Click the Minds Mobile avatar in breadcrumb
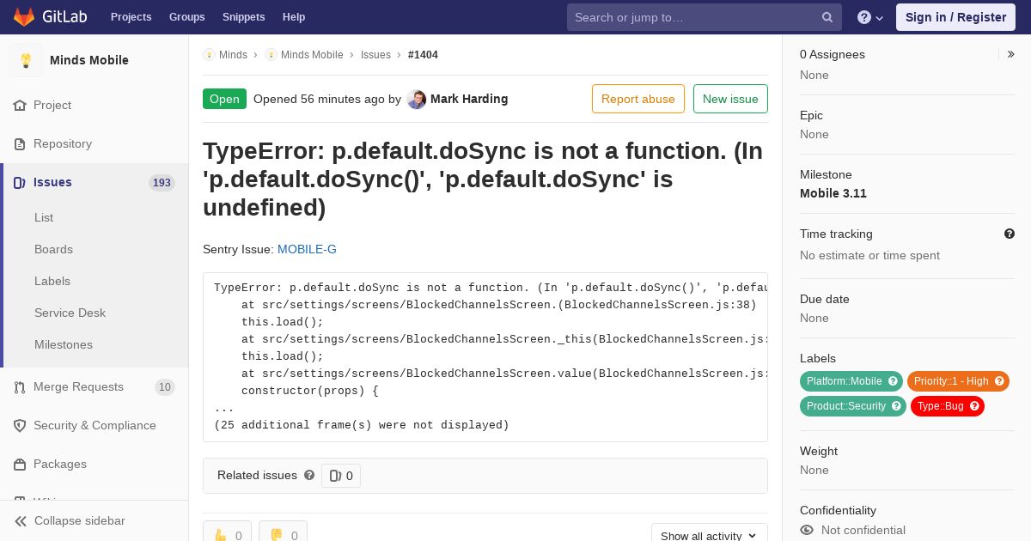This screenshot has height=541, width=1031. [271, 55]
